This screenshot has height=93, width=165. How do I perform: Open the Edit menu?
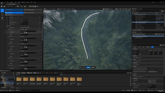8,2
